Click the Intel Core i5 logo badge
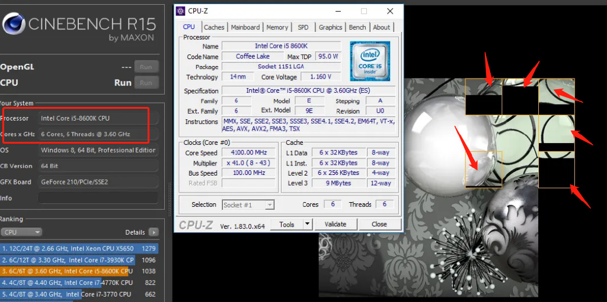The image size is (607, 302). (x=370, y=61)
